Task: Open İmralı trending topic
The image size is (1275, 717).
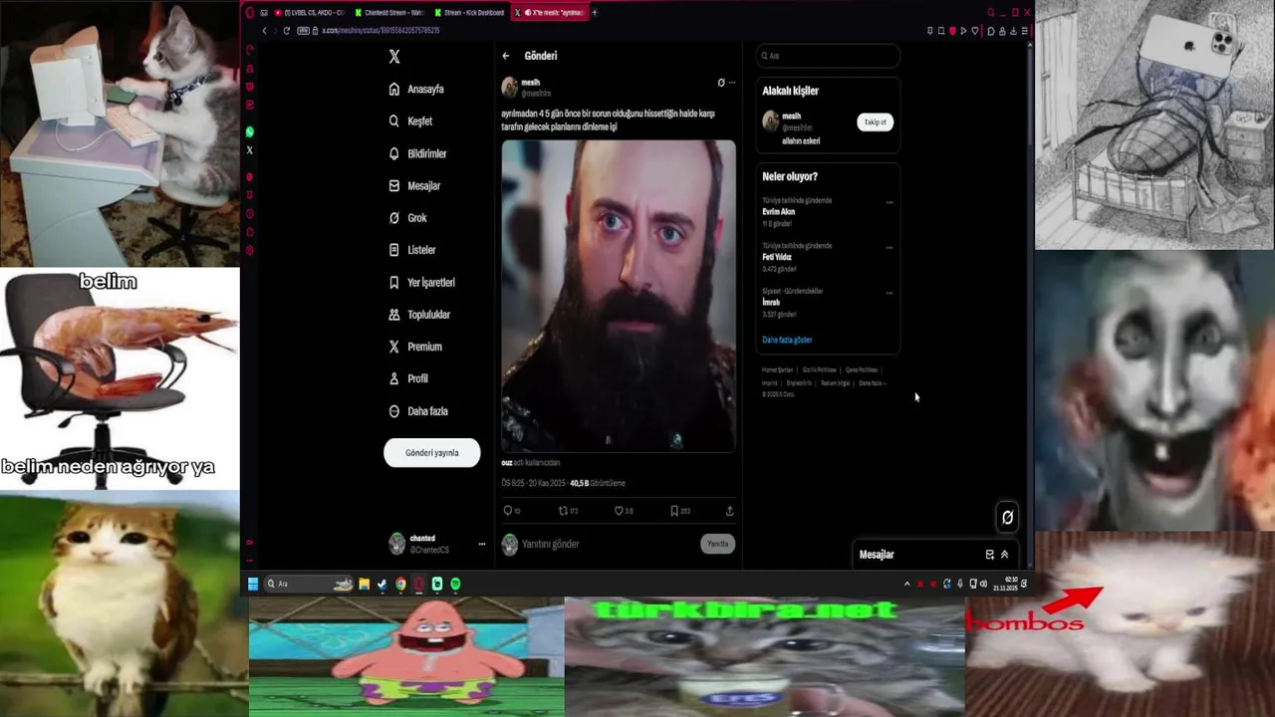Action: click(771, 302)
